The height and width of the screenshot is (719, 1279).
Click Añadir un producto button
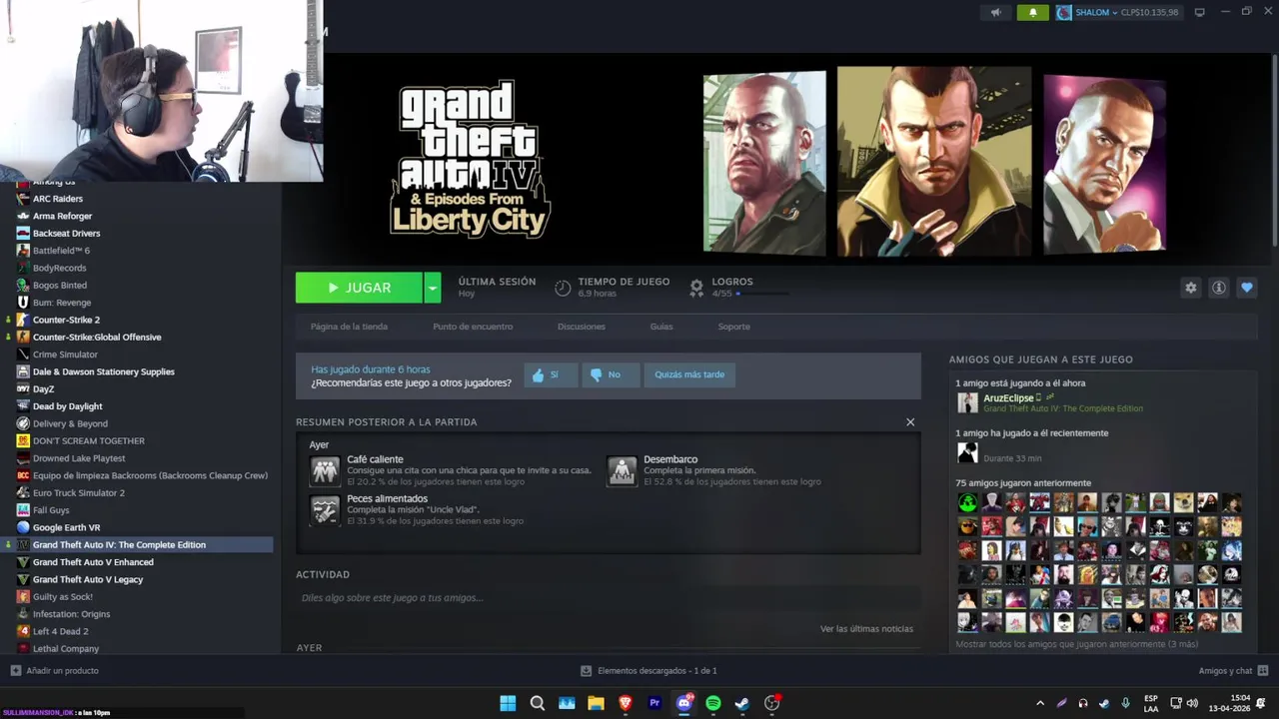(54, 671)
